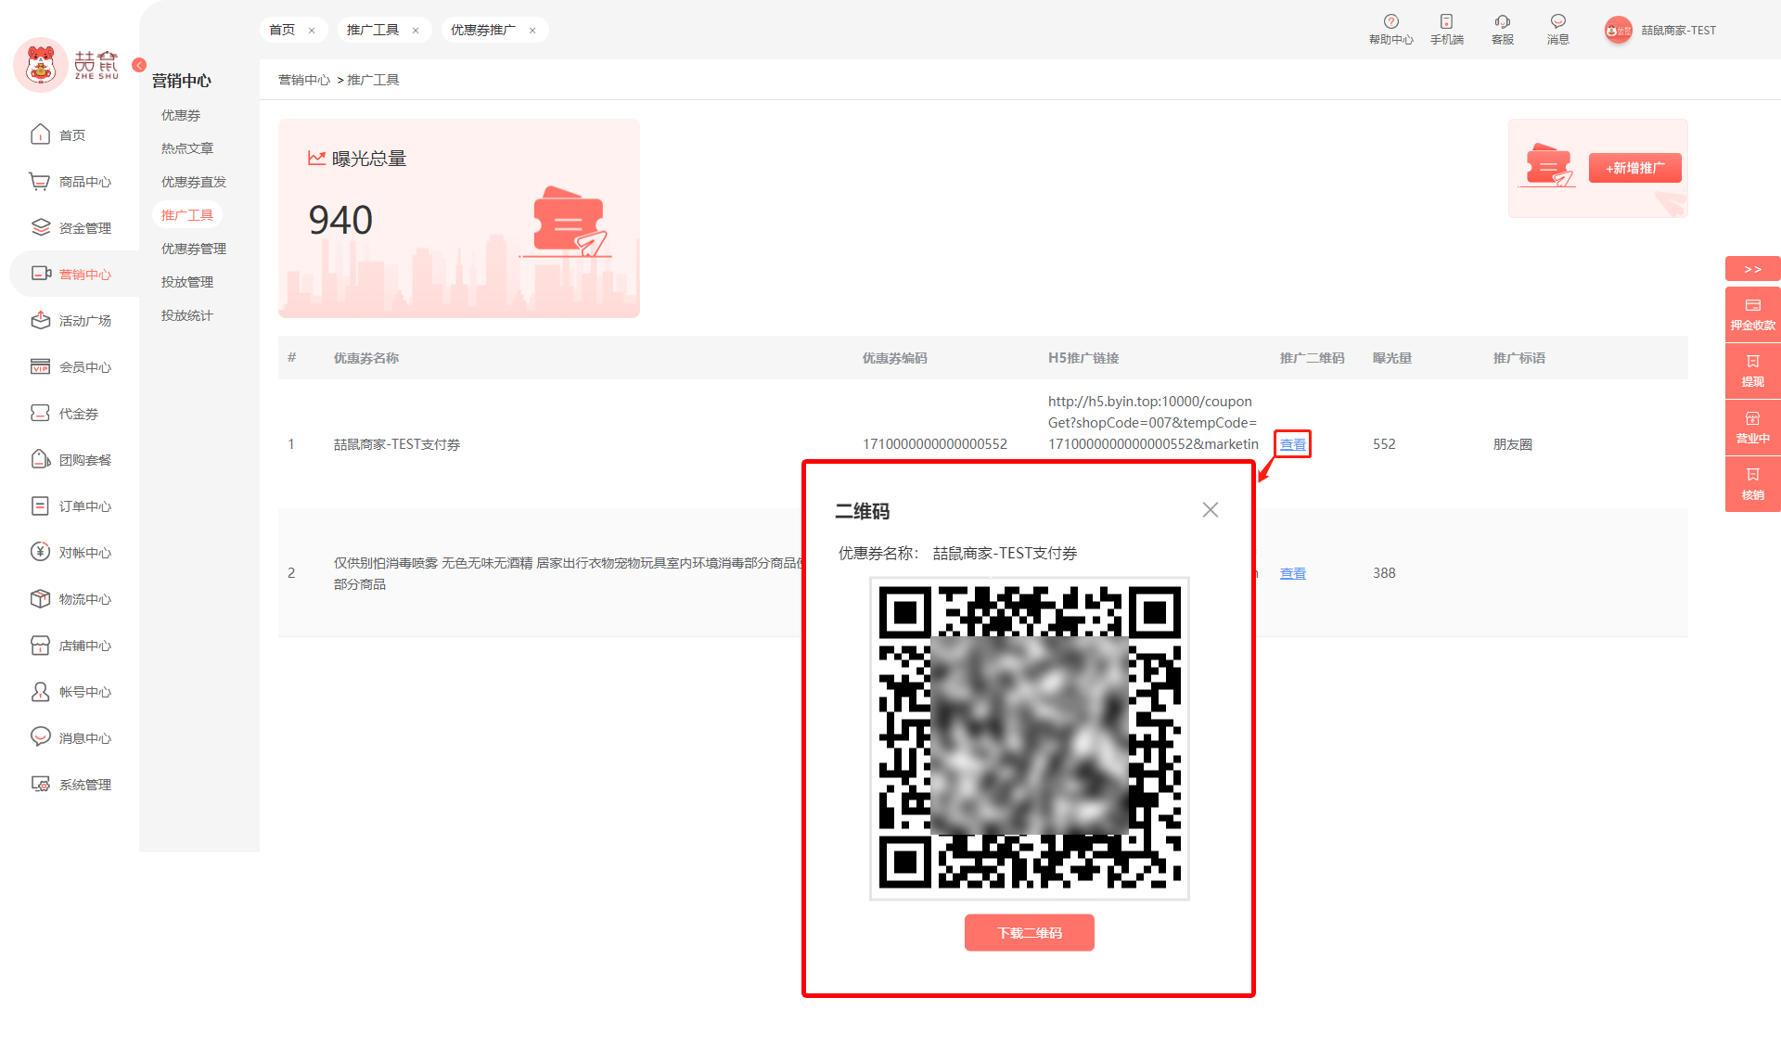The height and width of the screenshot is (1049, 1781).
Task: Select 投放统计 submenu item
Action: 186,315
